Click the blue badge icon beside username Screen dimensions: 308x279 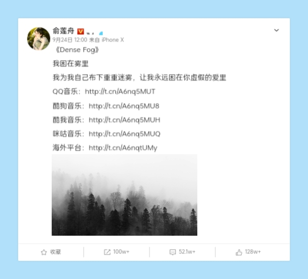(101, 33)
